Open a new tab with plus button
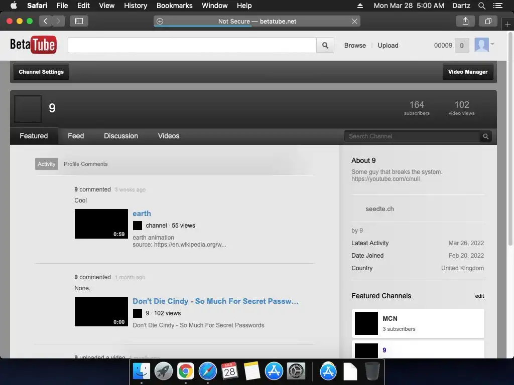This screenshot has width=514, height=385. coord(507,24)
